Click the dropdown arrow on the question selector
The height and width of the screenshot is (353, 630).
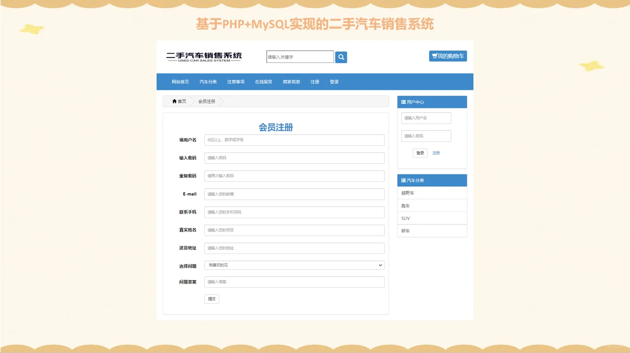pyautogui.click(x=381, y=265)
